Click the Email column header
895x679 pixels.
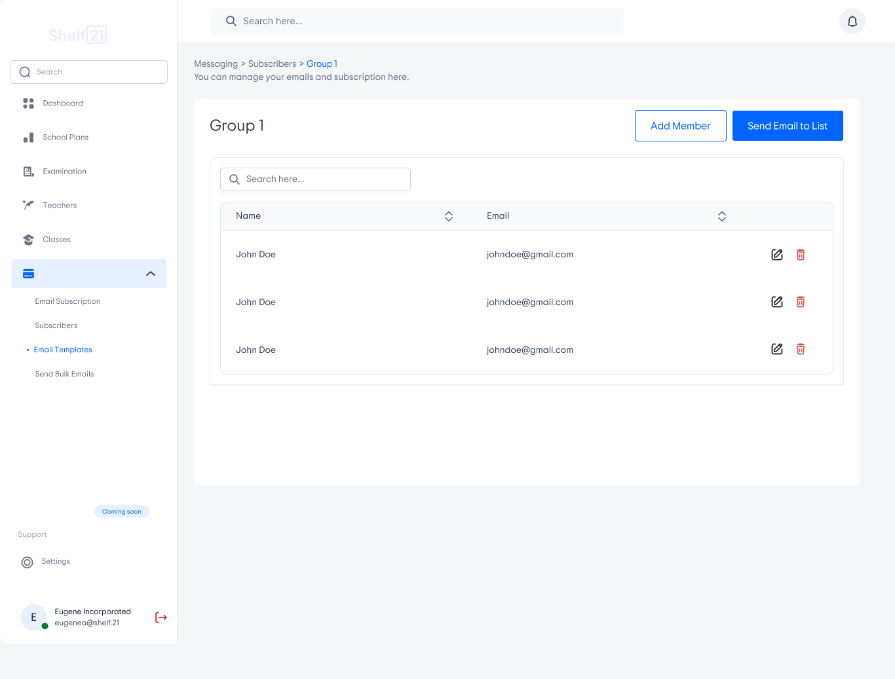(498, 216)
